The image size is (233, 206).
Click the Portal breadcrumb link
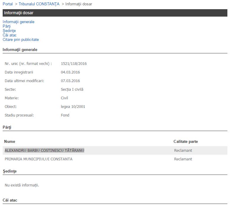[x=8, y=4]
